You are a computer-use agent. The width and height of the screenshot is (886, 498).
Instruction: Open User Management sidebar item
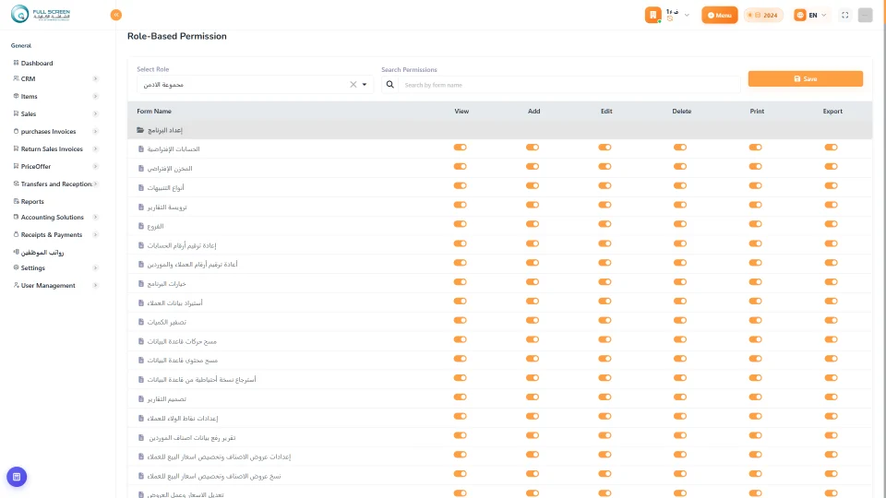pos(48,286)
